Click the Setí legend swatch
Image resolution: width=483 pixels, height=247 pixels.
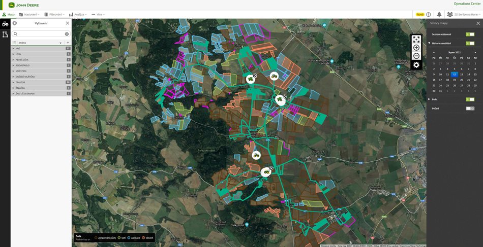point(119,238)
